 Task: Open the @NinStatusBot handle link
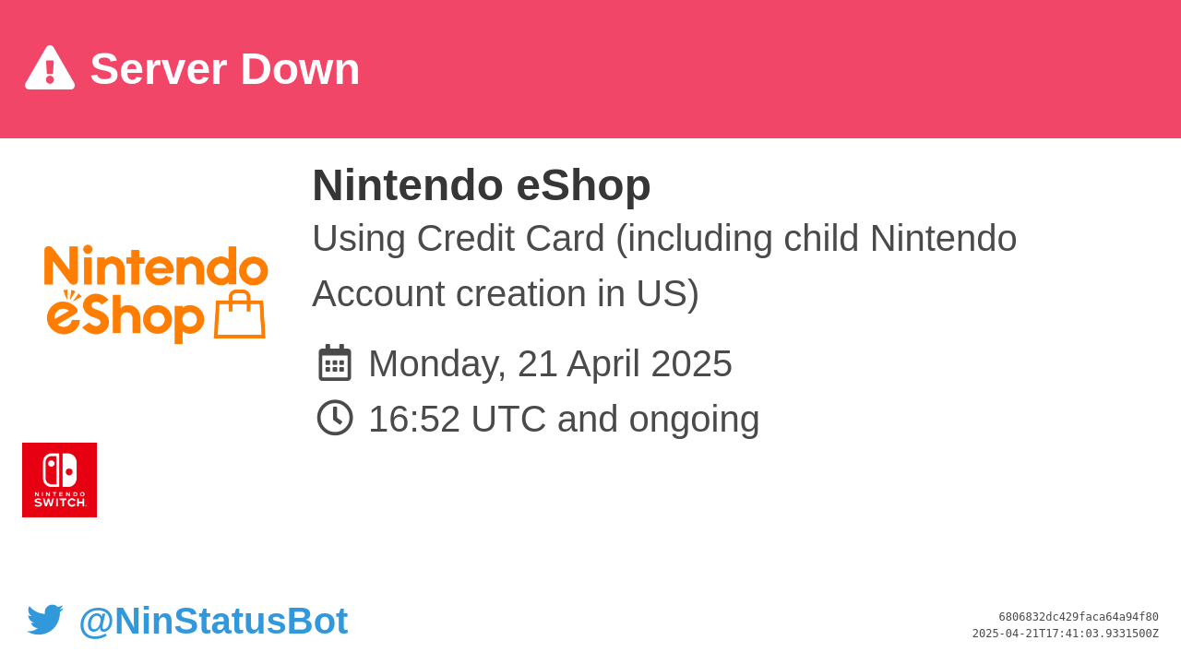(213, 621)
